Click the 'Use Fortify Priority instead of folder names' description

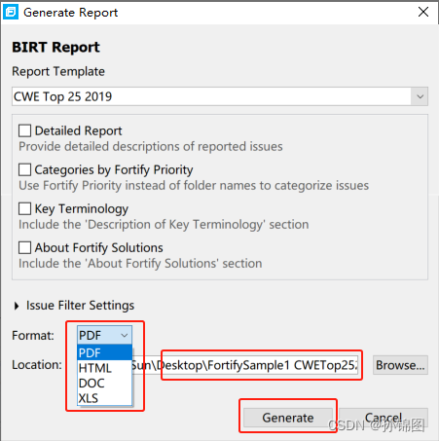coord(194,185)
